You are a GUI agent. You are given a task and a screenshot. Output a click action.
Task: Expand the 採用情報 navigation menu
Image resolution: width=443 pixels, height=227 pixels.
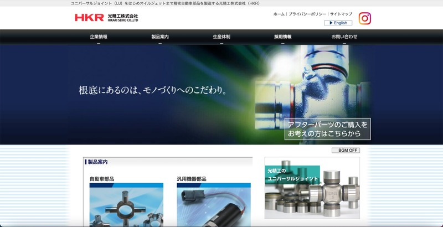282,37
